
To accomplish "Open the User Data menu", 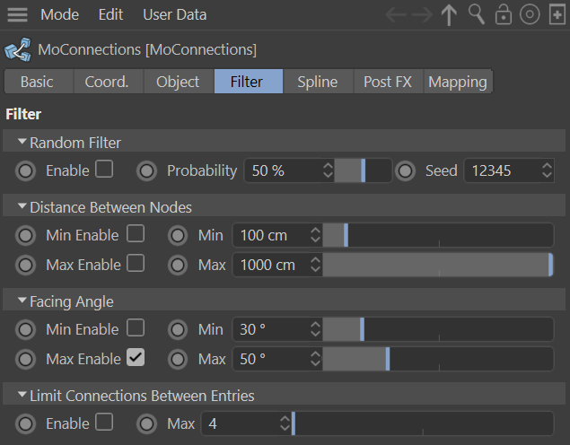I will click(174, 15).
